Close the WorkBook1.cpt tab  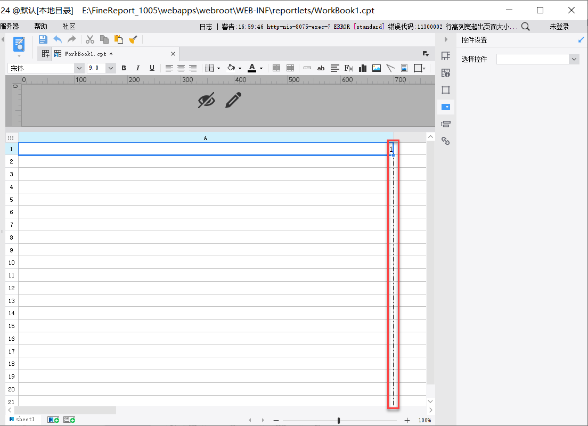coord(173,54)
